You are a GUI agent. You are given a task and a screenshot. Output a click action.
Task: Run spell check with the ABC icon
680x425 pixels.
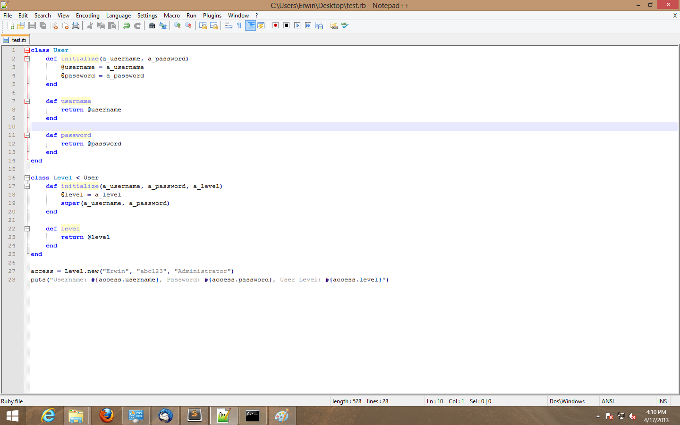click(x=345, y=25)
